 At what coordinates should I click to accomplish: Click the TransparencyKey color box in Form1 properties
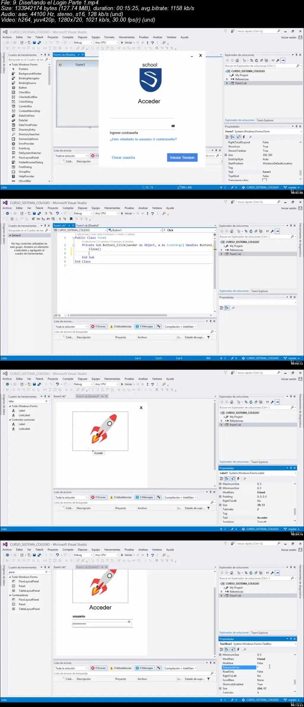coord(265,180)
